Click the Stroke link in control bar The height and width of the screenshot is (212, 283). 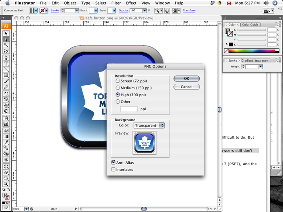click(x=55, y=11)
